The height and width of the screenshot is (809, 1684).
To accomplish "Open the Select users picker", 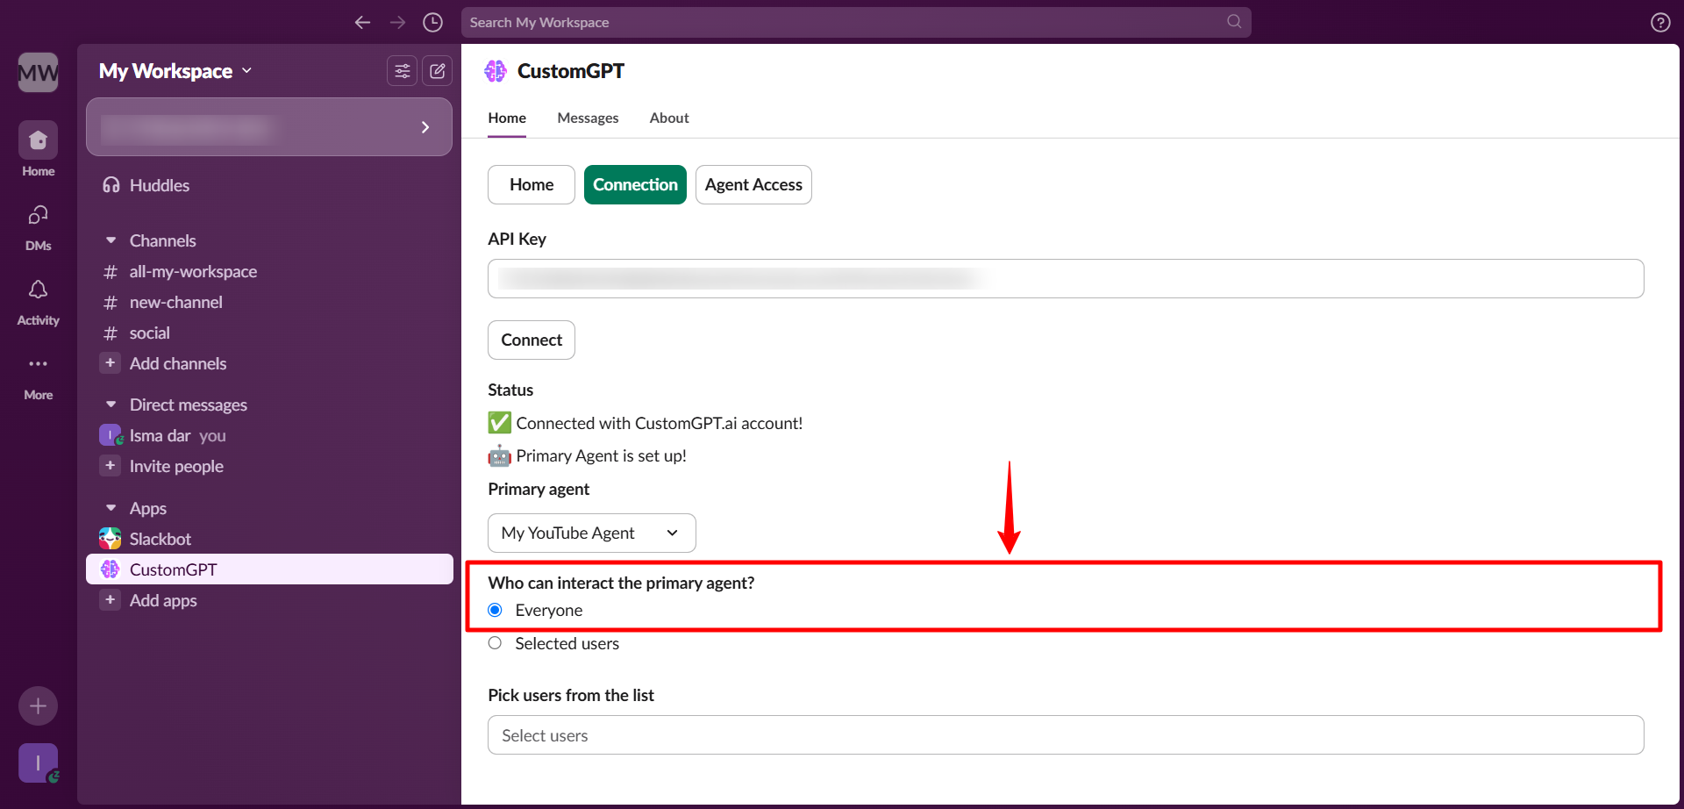I will 1066,735.
